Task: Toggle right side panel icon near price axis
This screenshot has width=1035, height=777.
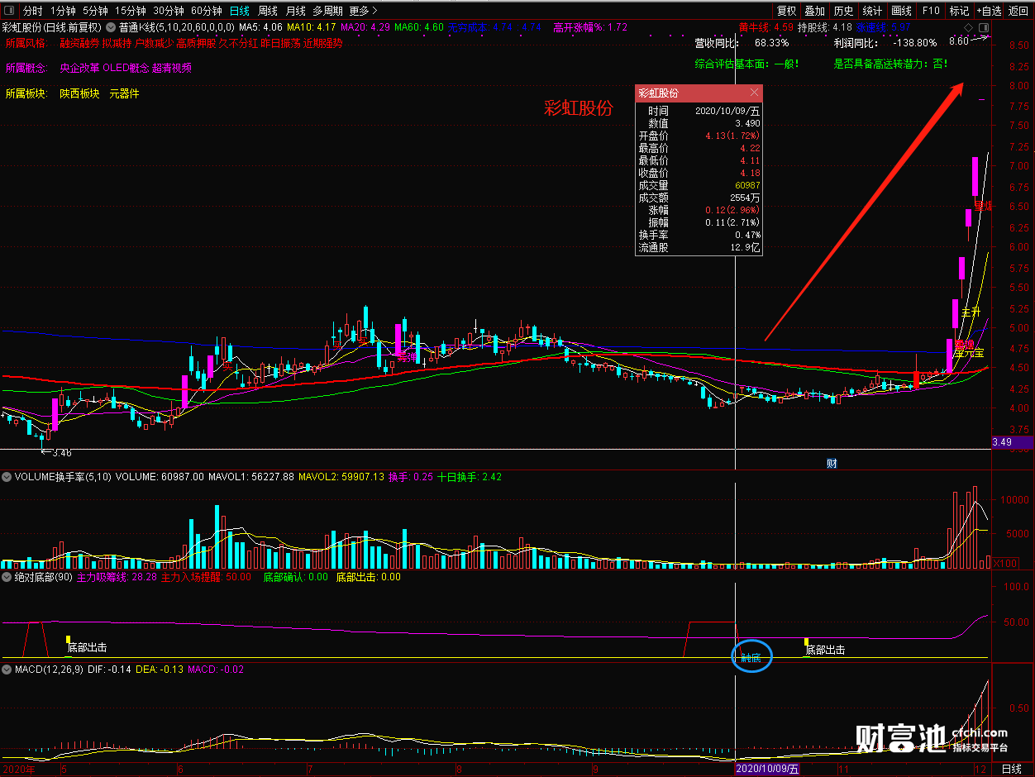Action: coord(983,28)
